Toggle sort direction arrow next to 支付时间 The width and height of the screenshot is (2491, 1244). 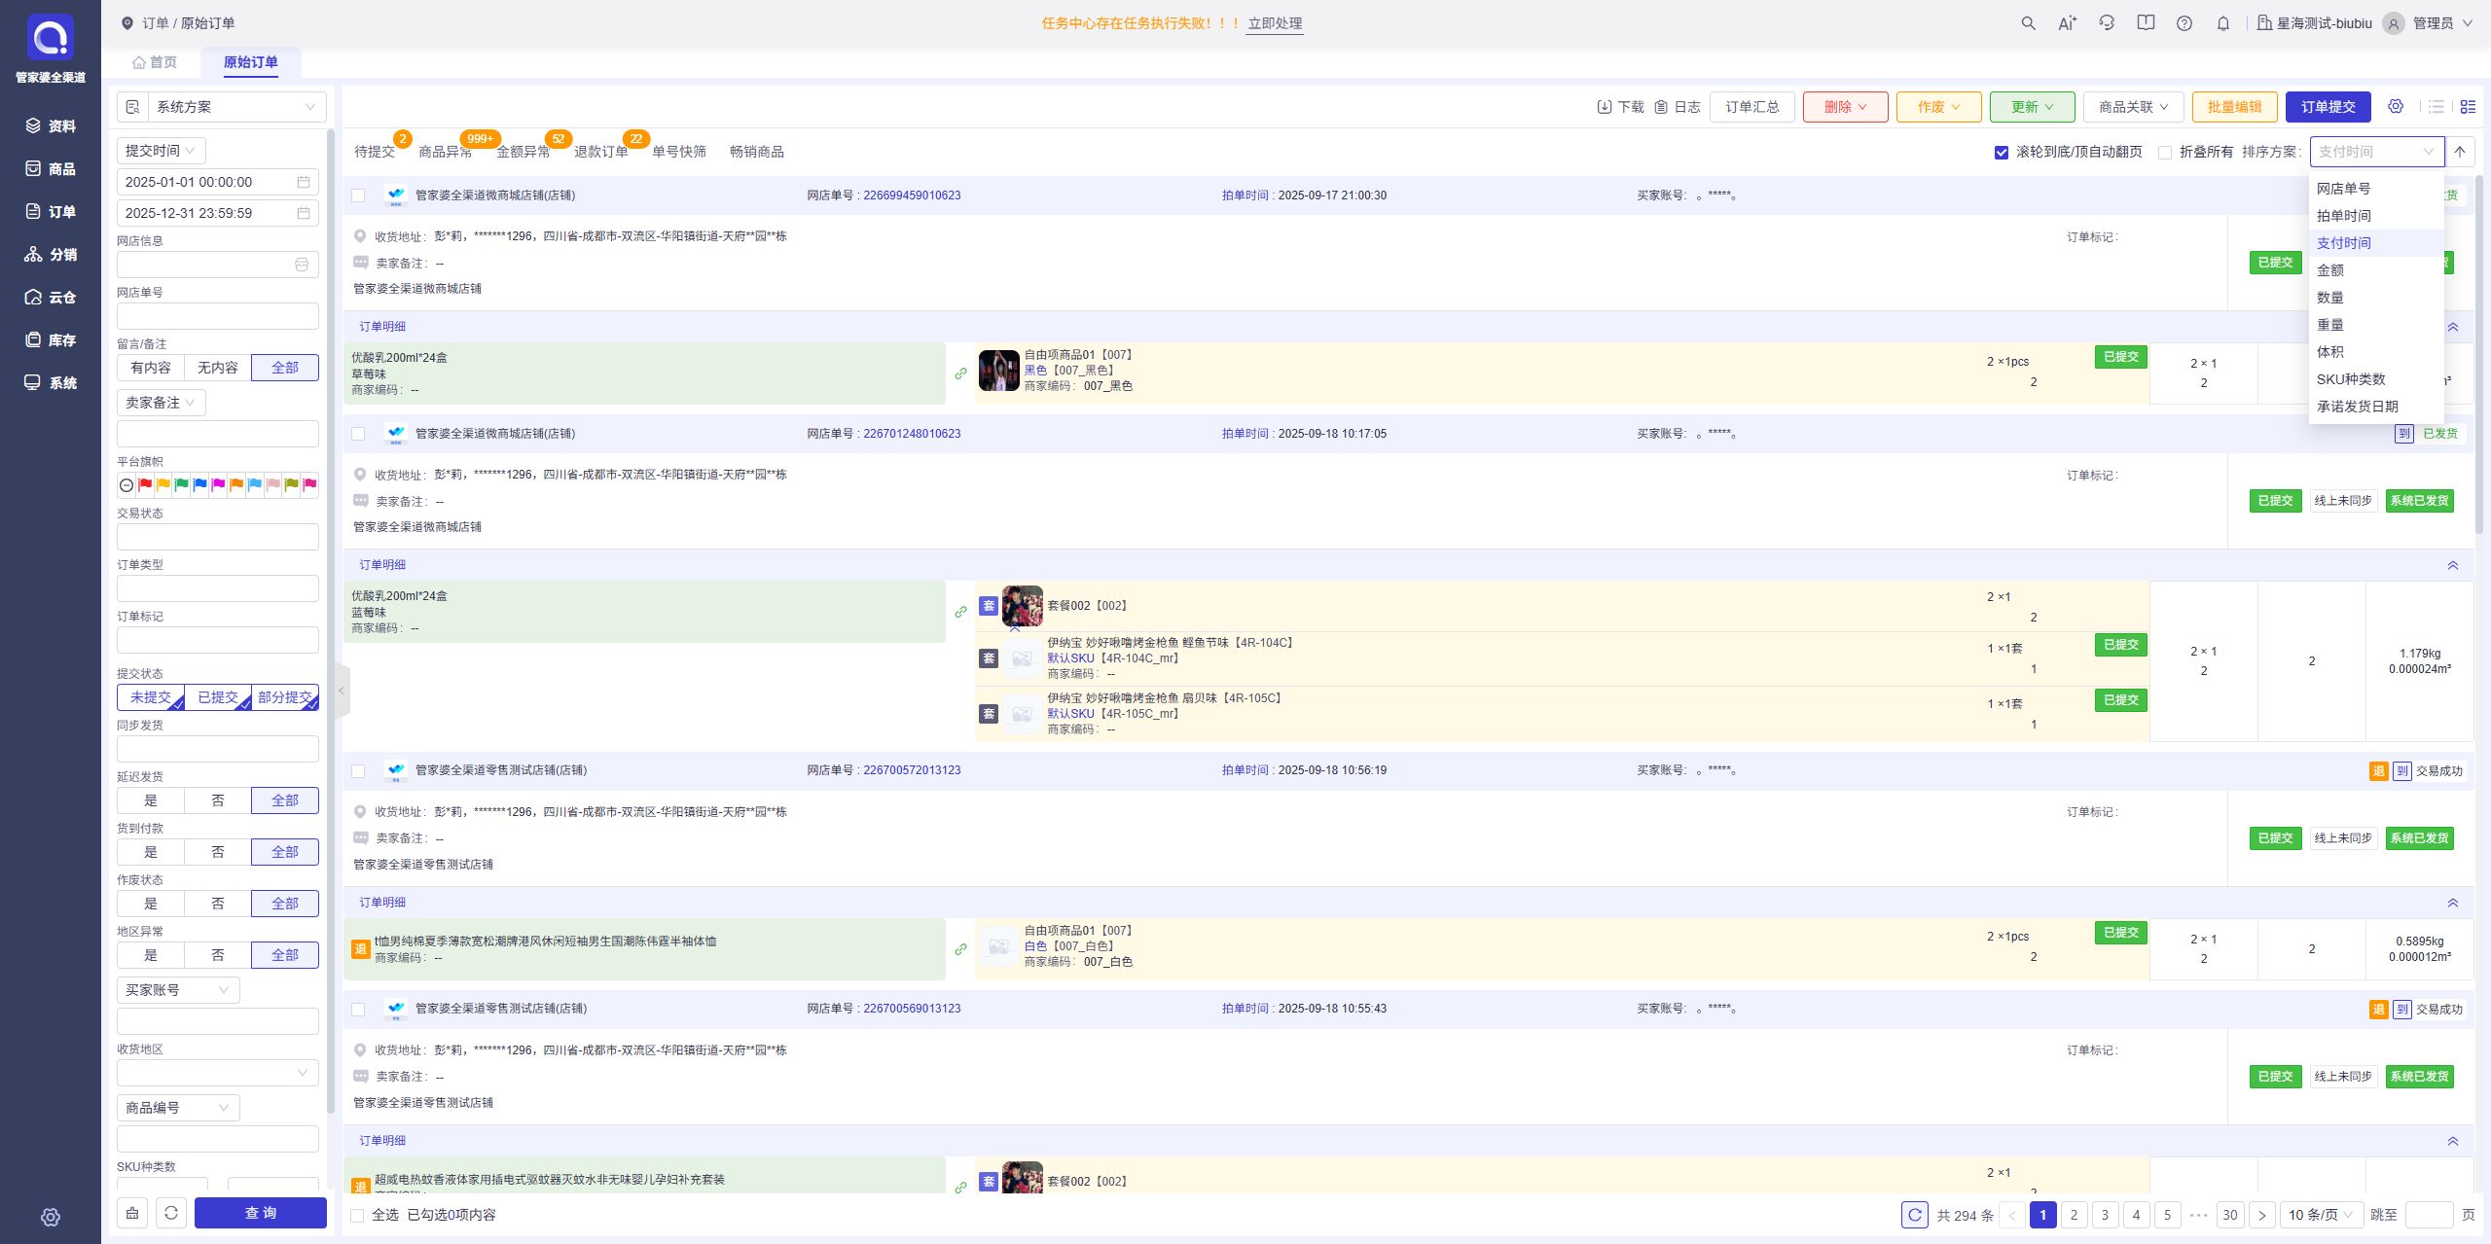coord(2460,152)
